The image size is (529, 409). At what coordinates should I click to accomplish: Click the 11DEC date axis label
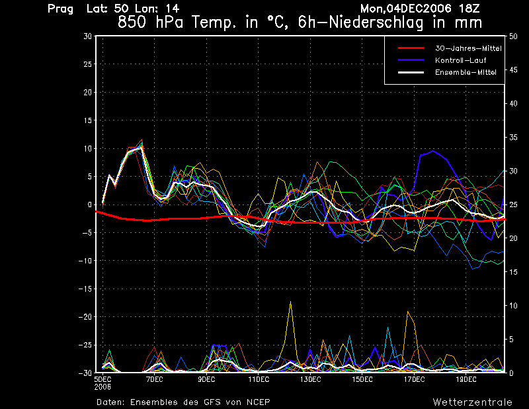[x=259, y=380]
